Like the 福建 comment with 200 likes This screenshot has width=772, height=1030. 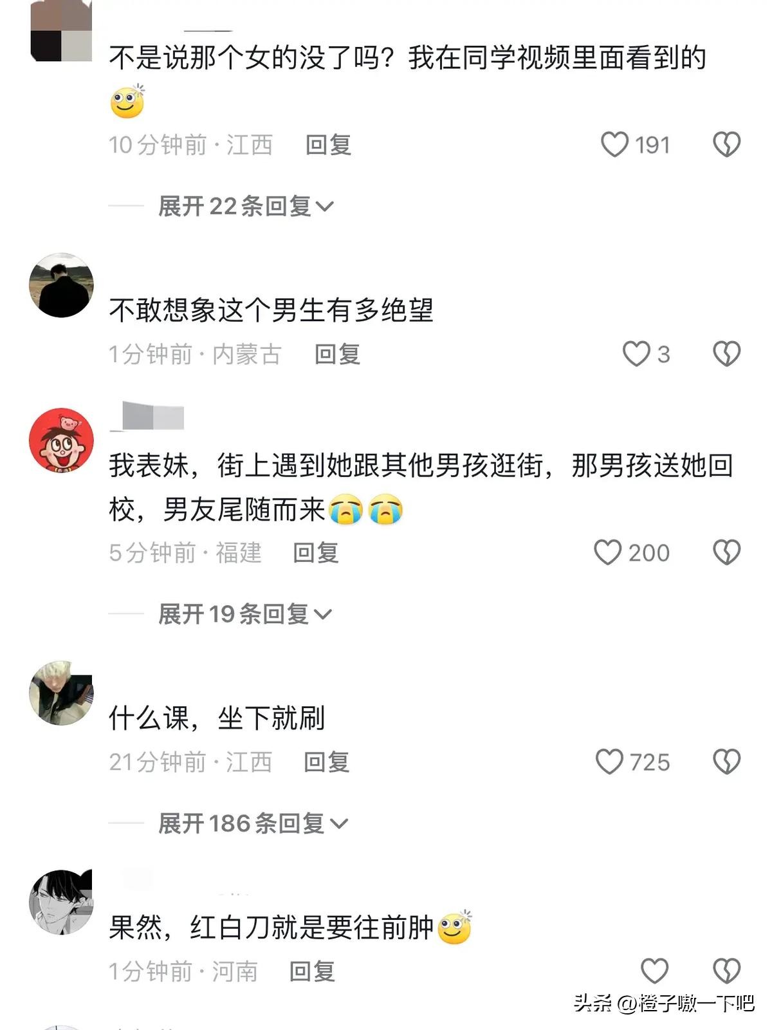coord(607,552)
